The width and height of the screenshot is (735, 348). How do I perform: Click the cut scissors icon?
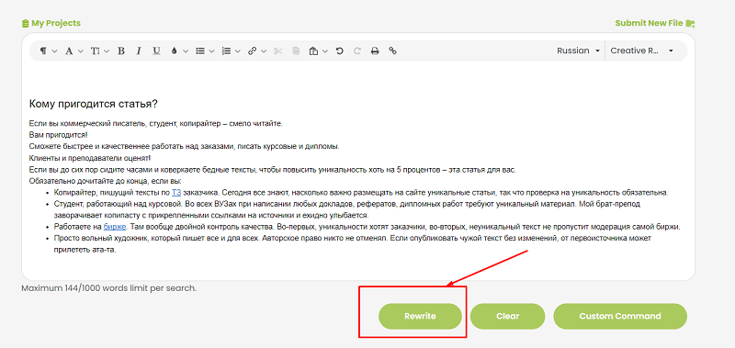pos(278,51)
